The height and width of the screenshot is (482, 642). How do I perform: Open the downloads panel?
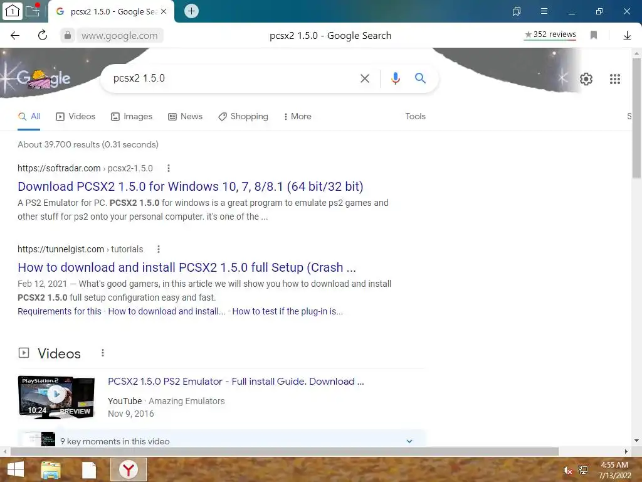coord(627,36)
